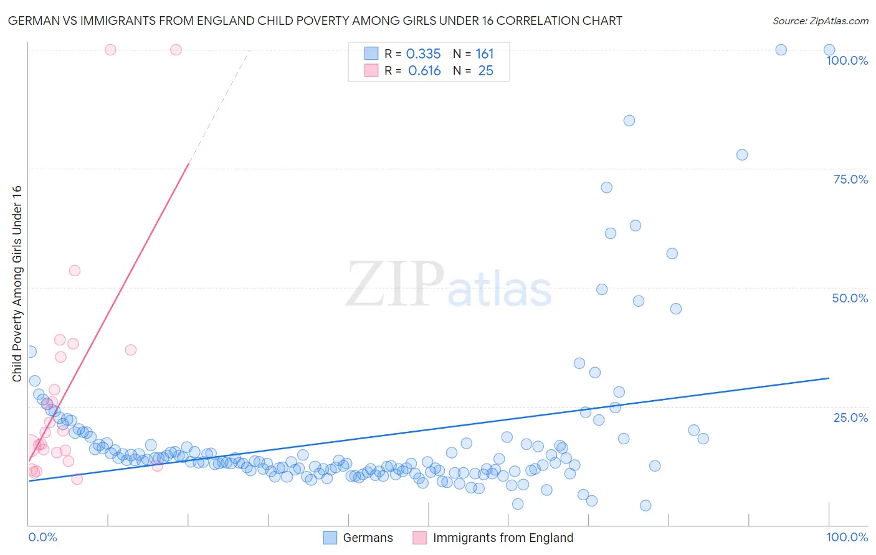
Task: Click the N = 161 statistic
Action: [474, 54]
